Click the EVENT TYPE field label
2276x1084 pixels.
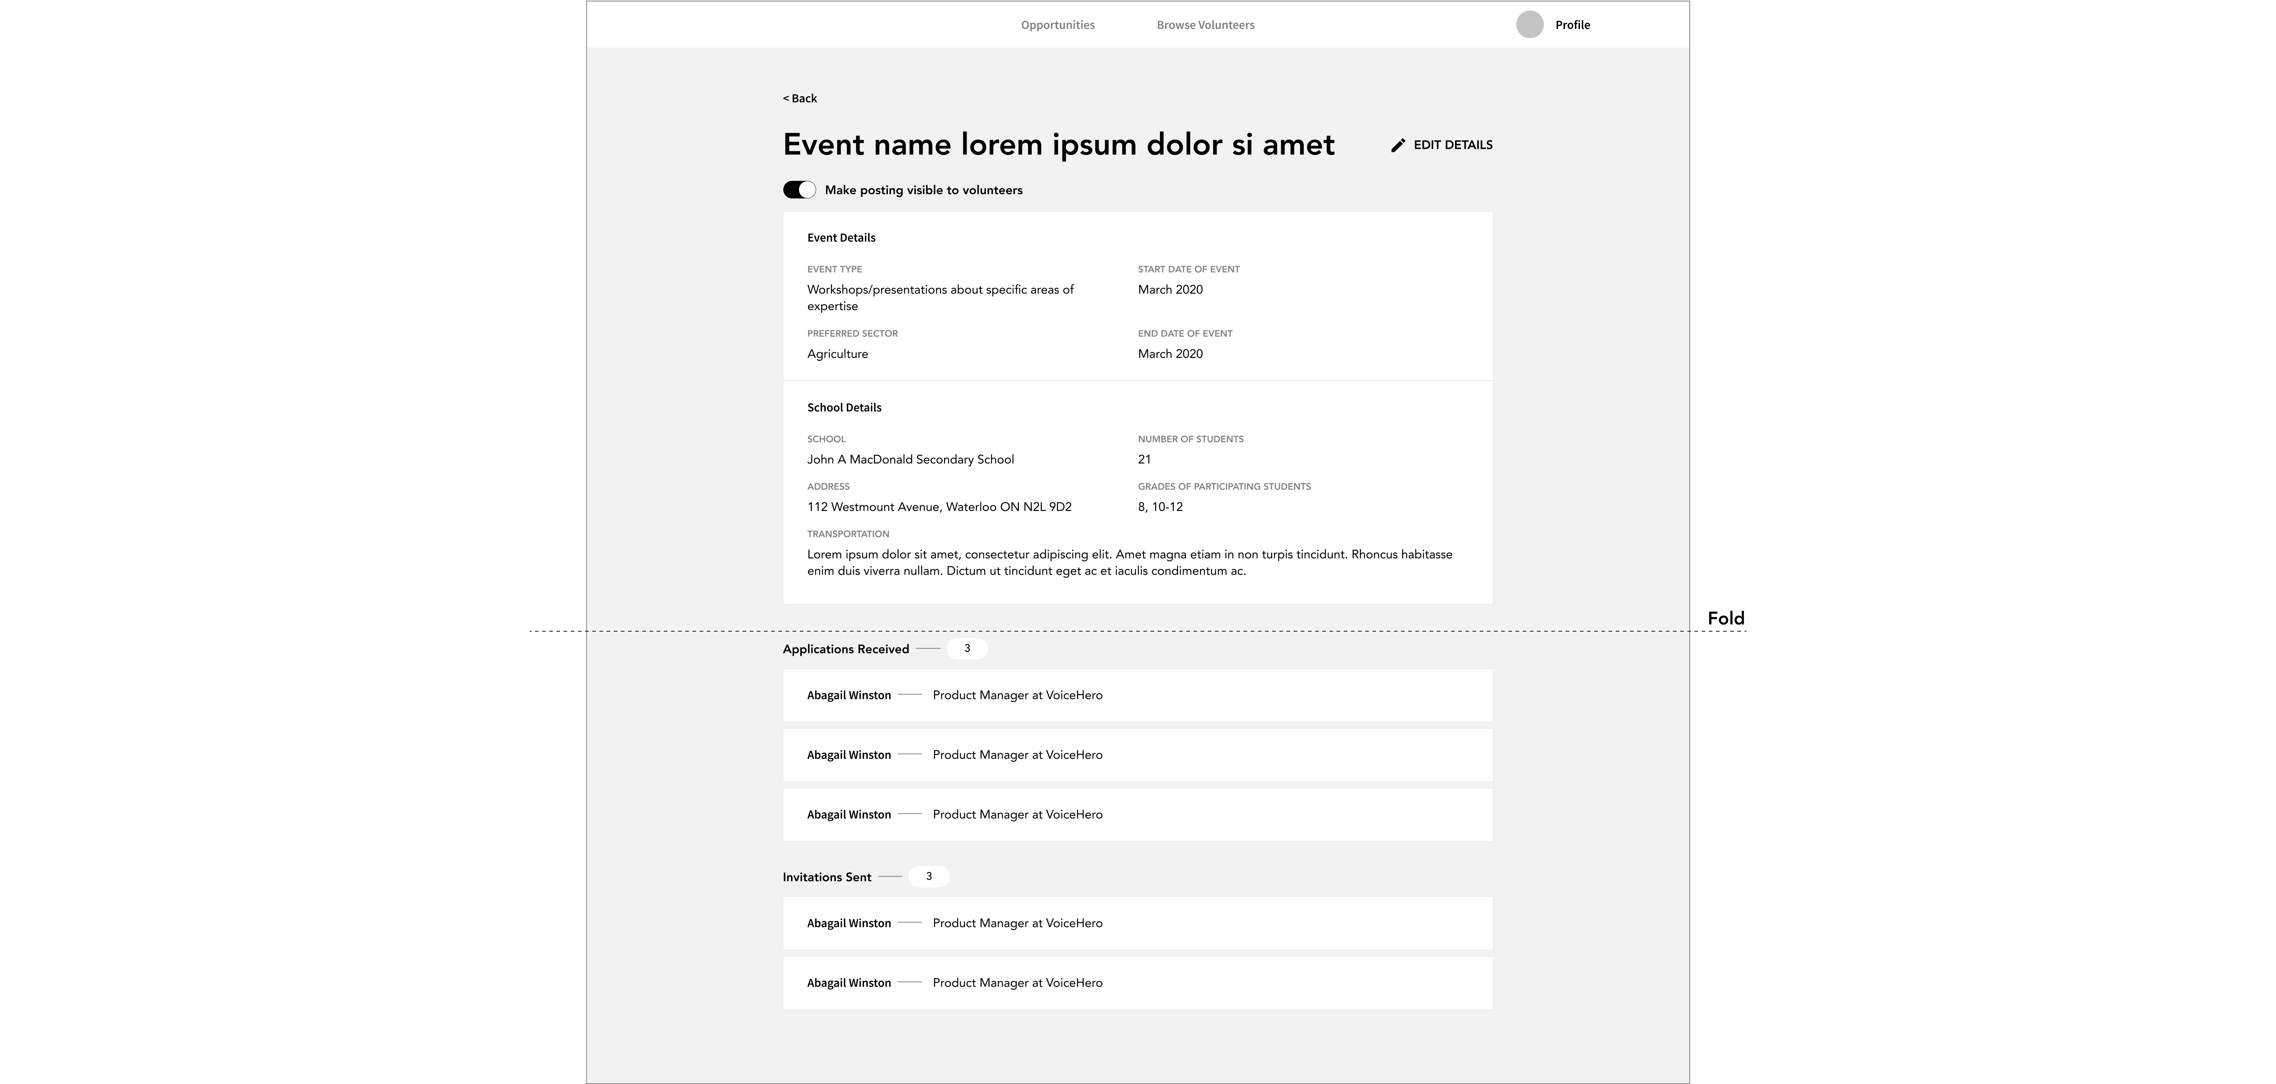click(x=834, y=269)
